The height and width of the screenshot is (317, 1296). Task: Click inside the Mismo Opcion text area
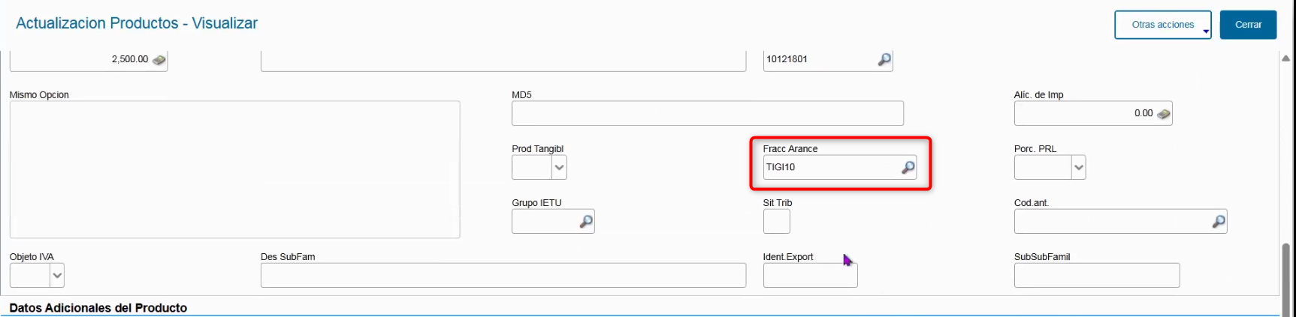(234, 169)
